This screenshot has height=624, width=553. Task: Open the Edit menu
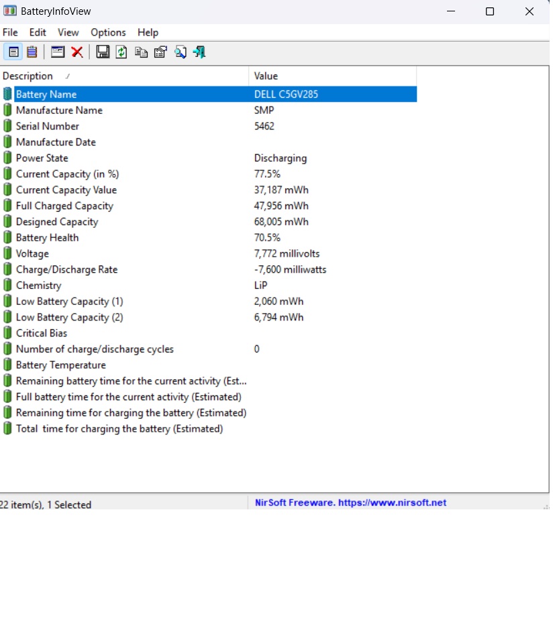pyautogui.click(x=38, y=33)
